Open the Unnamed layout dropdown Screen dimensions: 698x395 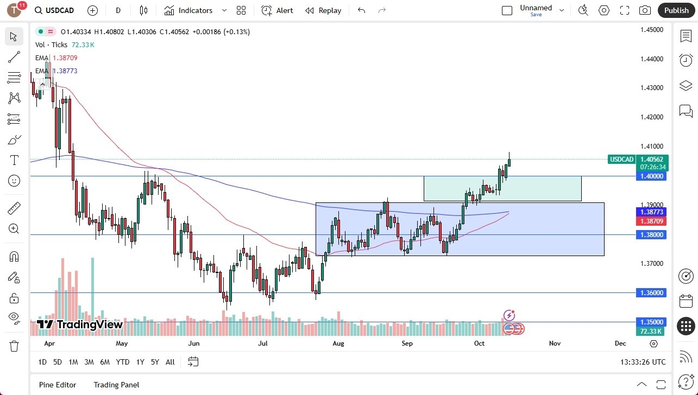(x=562, y=10)
